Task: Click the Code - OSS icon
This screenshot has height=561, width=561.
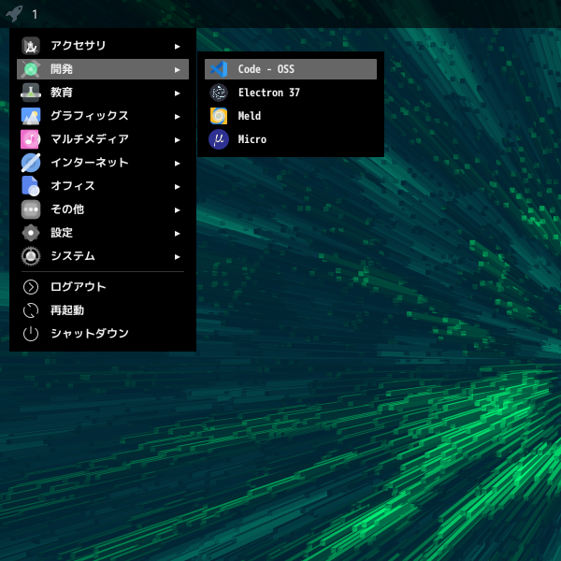Action: click(x=219, y=69)
